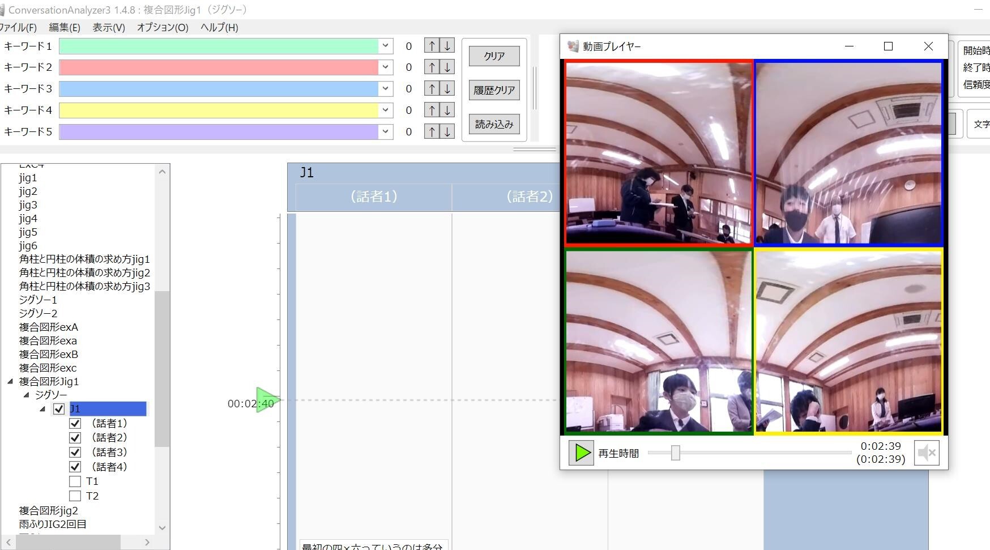Click the (話者1) column header
This screenshot has height=550, width=990.
pos(374,197)
